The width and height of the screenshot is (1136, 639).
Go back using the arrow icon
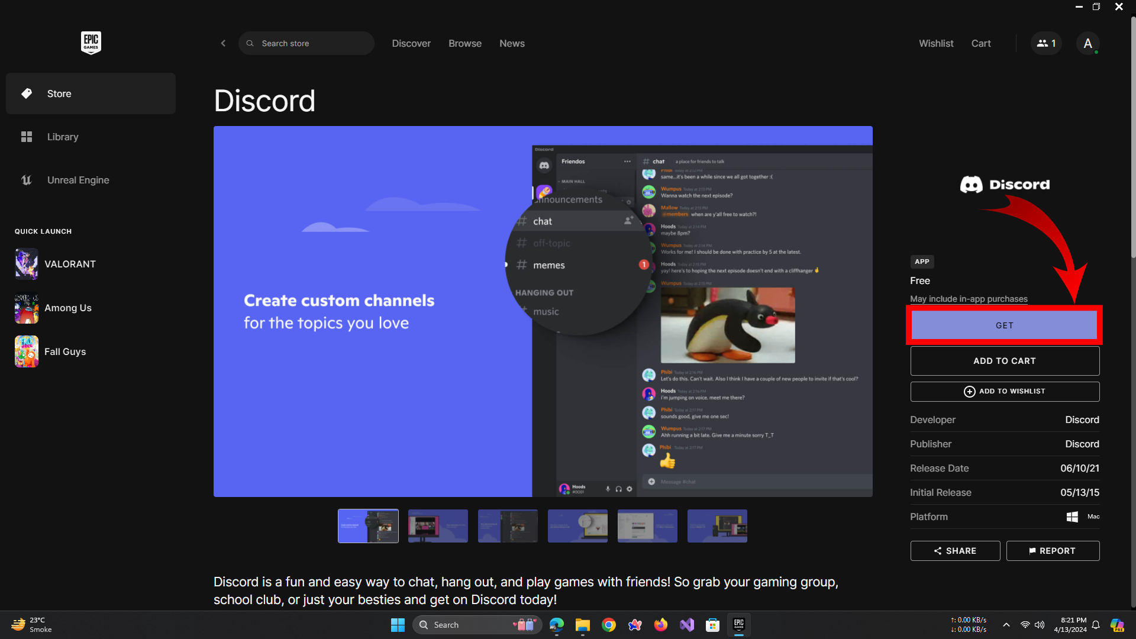tap(223, 43)
